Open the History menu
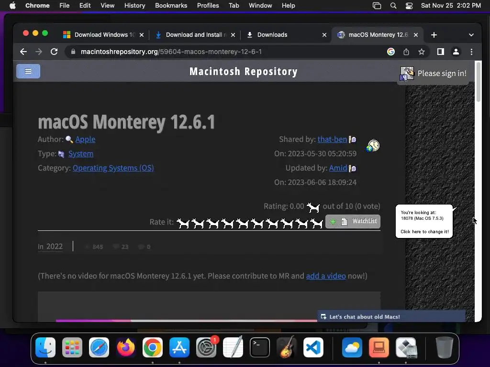This screenshot has width=490, height=367. point(134,6)
